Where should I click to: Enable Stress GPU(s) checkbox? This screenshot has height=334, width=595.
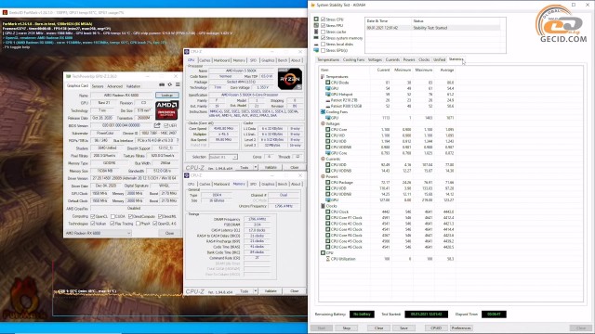(323, 50)
